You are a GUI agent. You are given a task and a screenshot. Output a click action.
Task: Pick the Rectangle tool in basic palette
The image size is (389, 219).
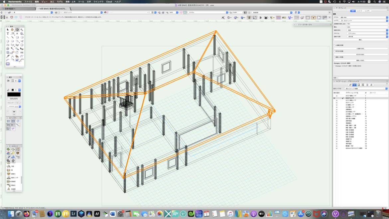[17, 37]
